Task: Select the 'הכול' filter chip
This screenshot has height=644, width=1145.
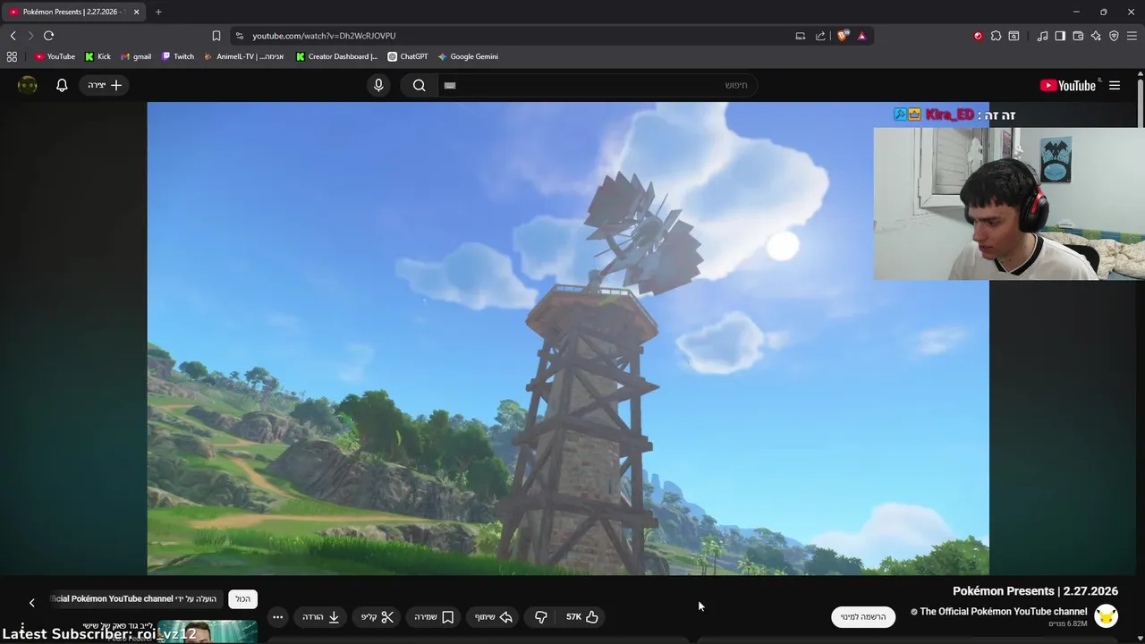Action: tap(242, 599)
